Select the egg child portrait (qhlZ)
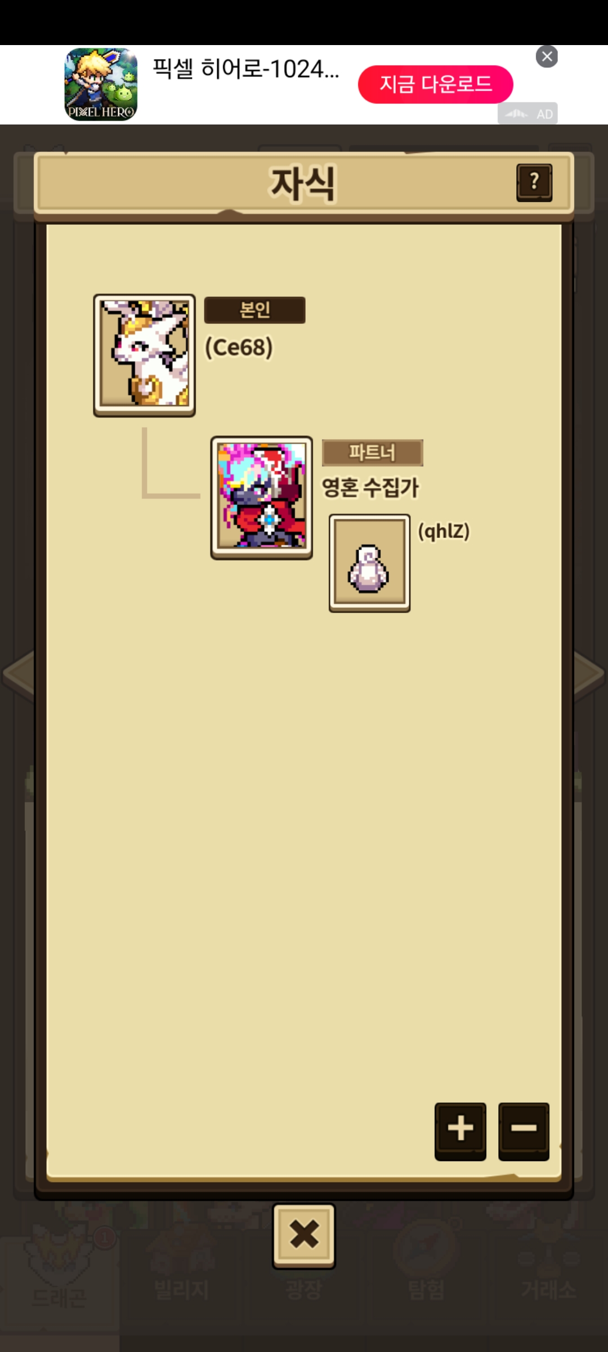 coord(369,563)
